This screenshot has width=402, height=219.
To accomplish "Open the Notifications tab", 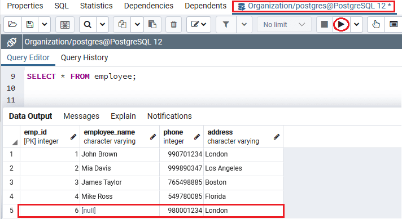I will (169, 117).
